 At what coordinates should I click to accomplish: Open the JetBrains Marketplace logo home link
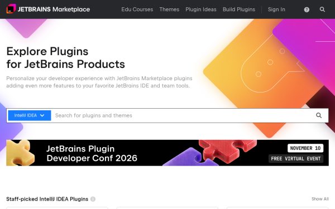(48, 9)
